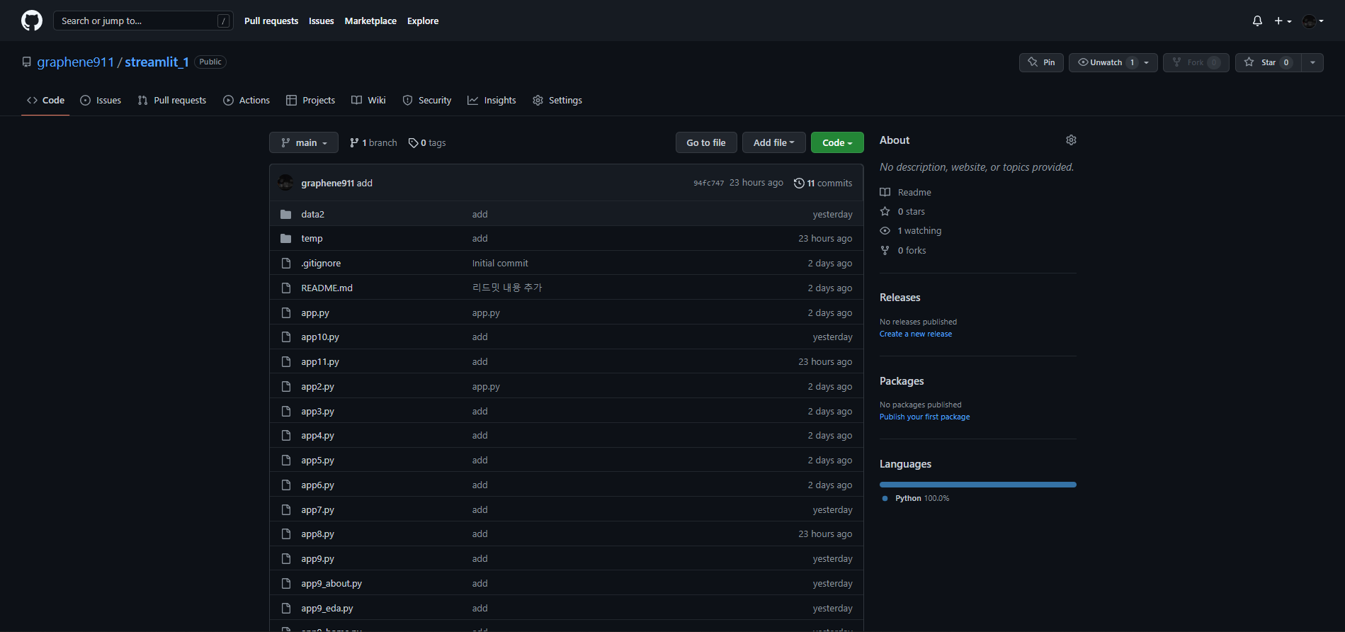The width and height of the screenshot is (1345, 632).
Task: Click the fork icon beside 0 forks
Action: [x=885, y=250]
